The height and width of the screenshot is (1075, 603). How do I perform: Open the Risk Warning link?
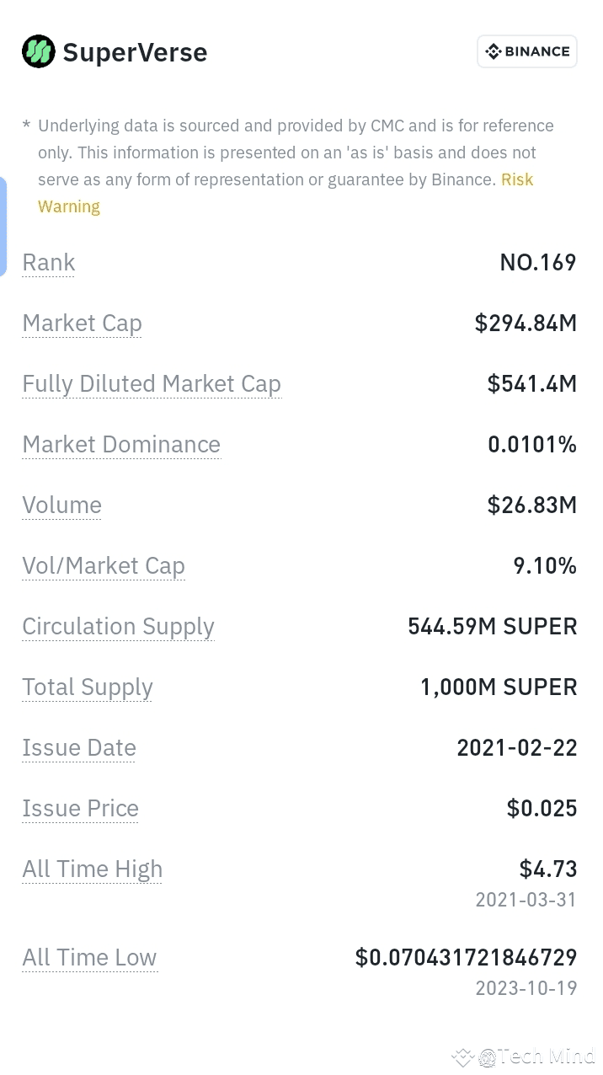coord(285,193)
